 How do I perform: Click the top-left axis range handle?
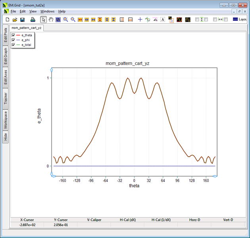click(x=52, y=69)
